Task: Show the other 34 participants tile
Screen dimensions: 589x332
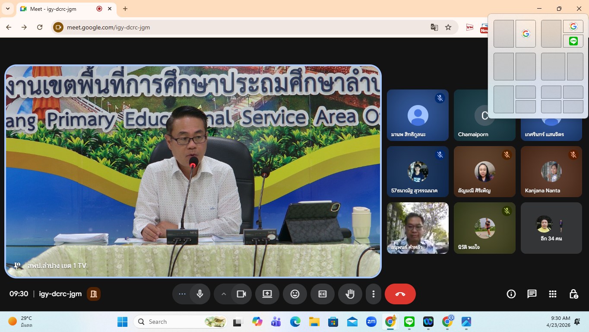Action: point(551,228)
